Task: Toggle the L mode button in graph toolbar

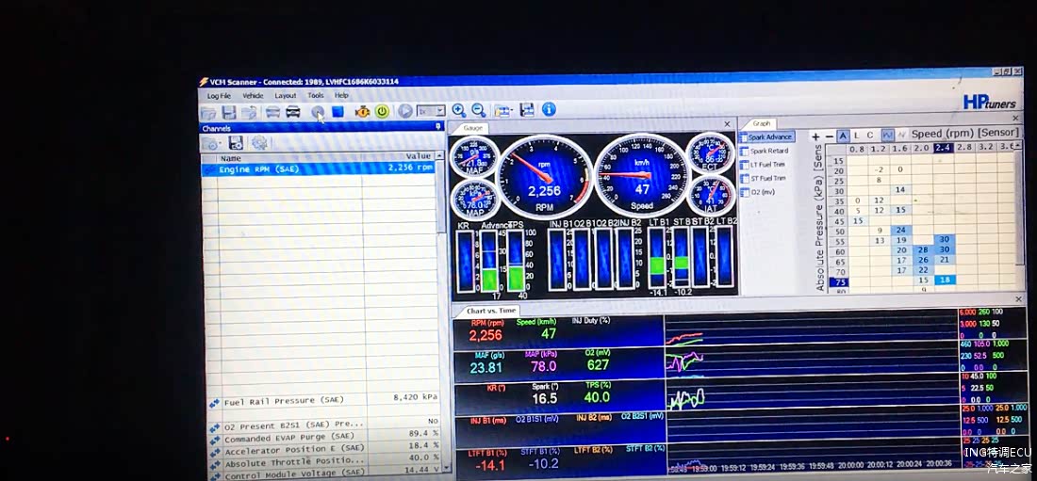Action: (x=856, y=136)
